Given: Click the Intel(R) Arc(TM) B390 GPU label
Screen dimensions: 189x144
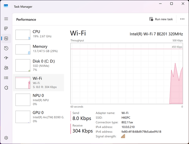Looking at the screenshot, I should pos(48,117).
